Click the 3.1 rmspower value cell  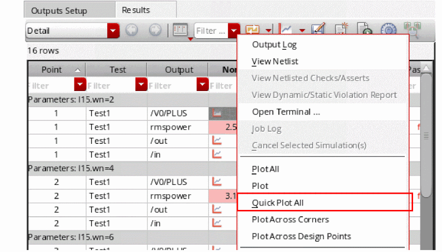point(222,196)
